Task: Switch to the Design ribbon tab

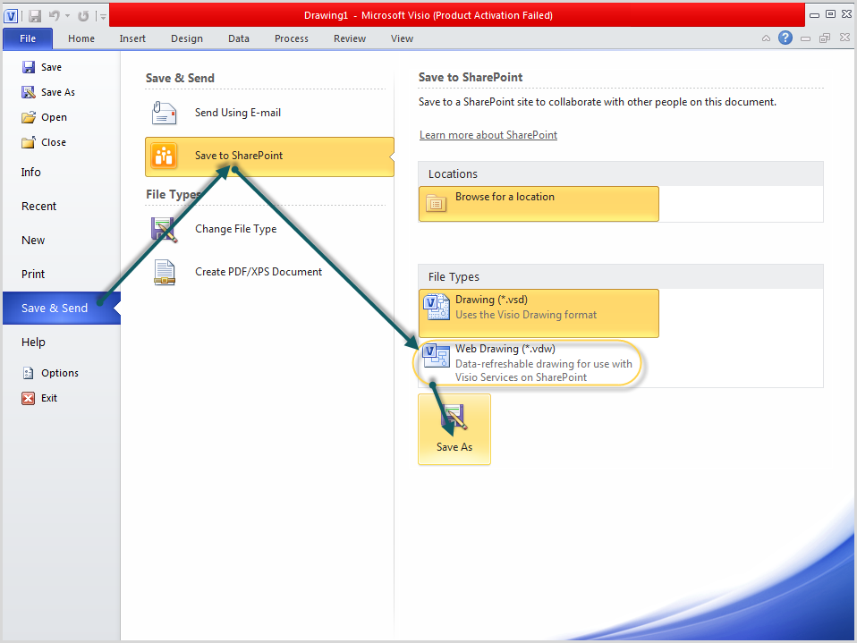Action: [x=187, y=38]
